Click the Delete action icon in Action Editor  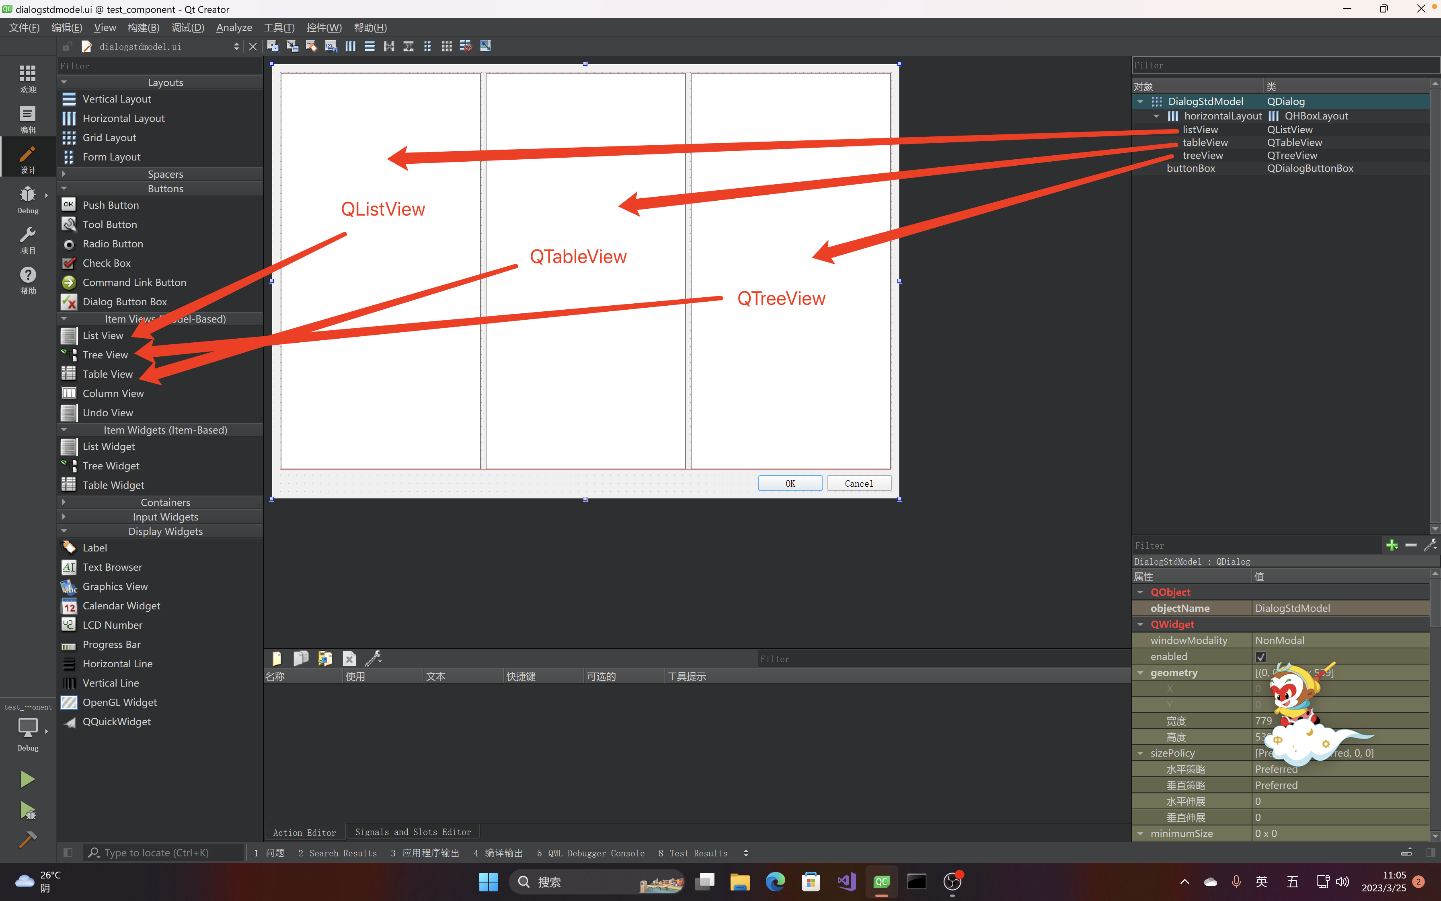tap(349, 658)
